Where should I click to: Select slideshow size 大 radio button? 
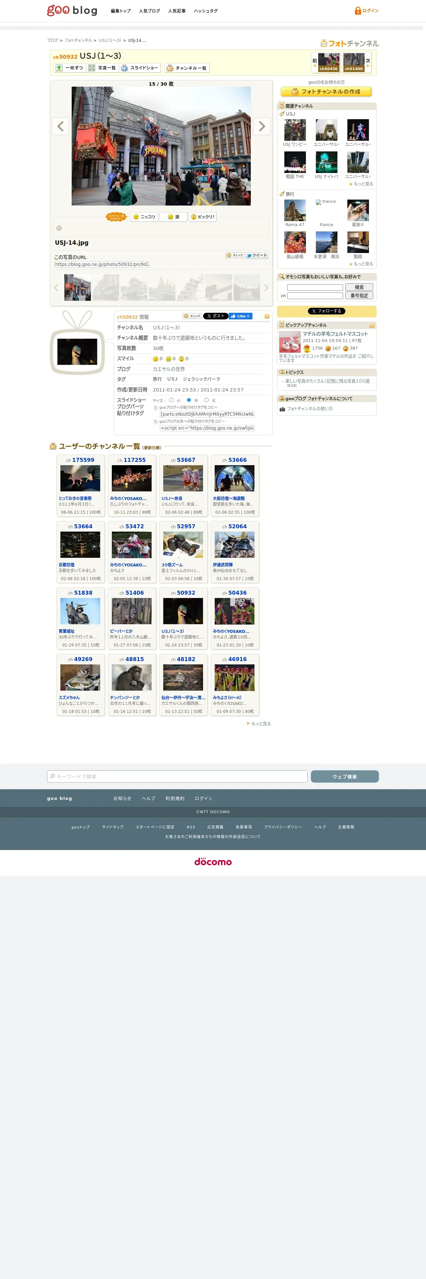206,400
